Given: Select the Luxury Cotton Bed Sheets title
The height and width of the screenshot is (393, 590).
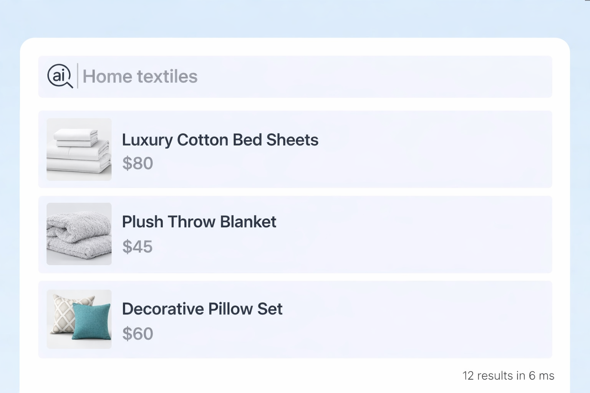Looking at the screenshot, I should click(x=220, y=140).
